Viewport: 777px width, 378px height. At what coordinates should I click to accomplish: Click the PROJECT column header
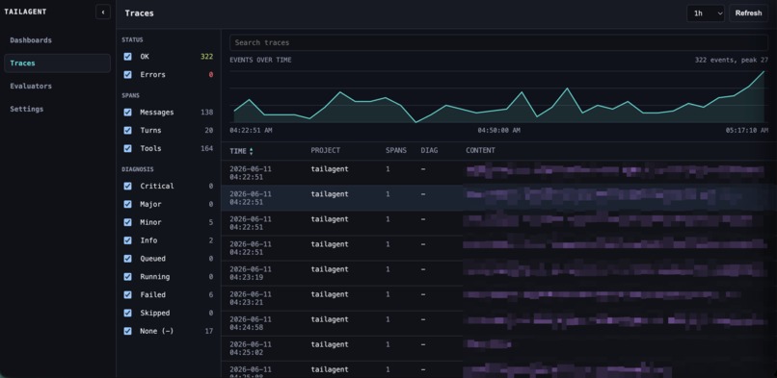click(326, 150)
